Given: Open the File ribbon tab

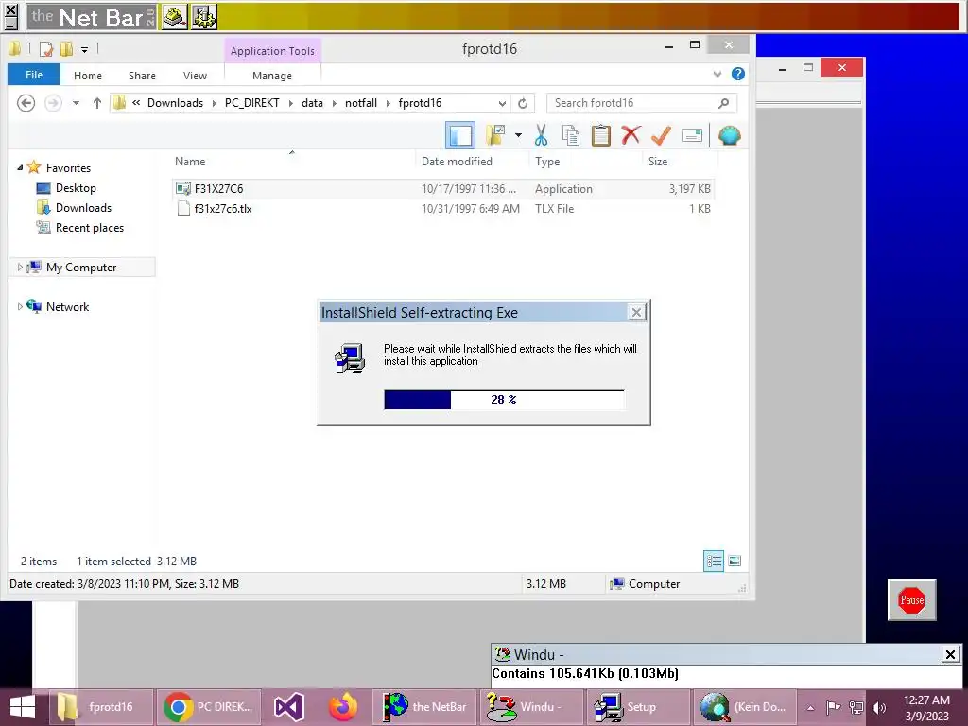Looking at the screenshot, I should pyautogui.click(x=34, y=75).
